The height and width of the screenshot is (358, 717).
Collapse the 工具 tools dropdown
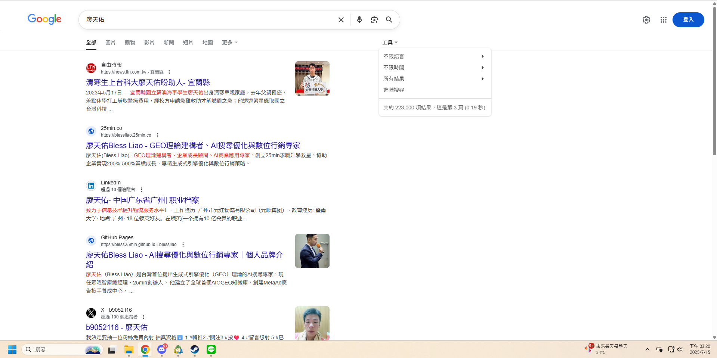tap(390, 43)
